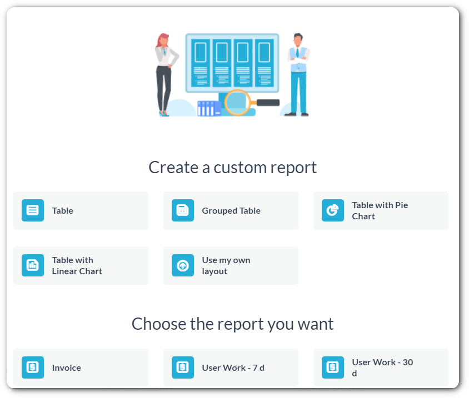Create a Table with Pie Chart report
Screen dimensions: 469x398
381,211
